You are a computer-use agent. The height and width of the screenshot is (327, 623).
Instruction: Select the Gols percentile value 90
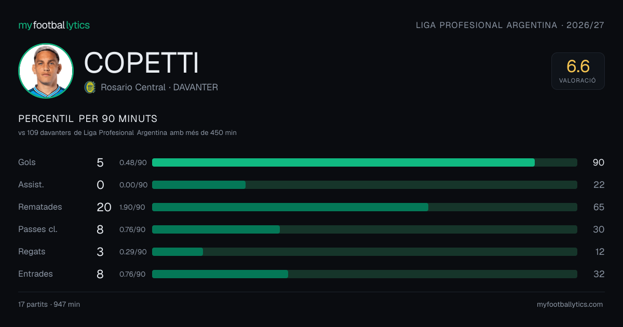click(599, 162)
